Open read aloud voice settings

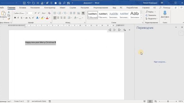124,30
